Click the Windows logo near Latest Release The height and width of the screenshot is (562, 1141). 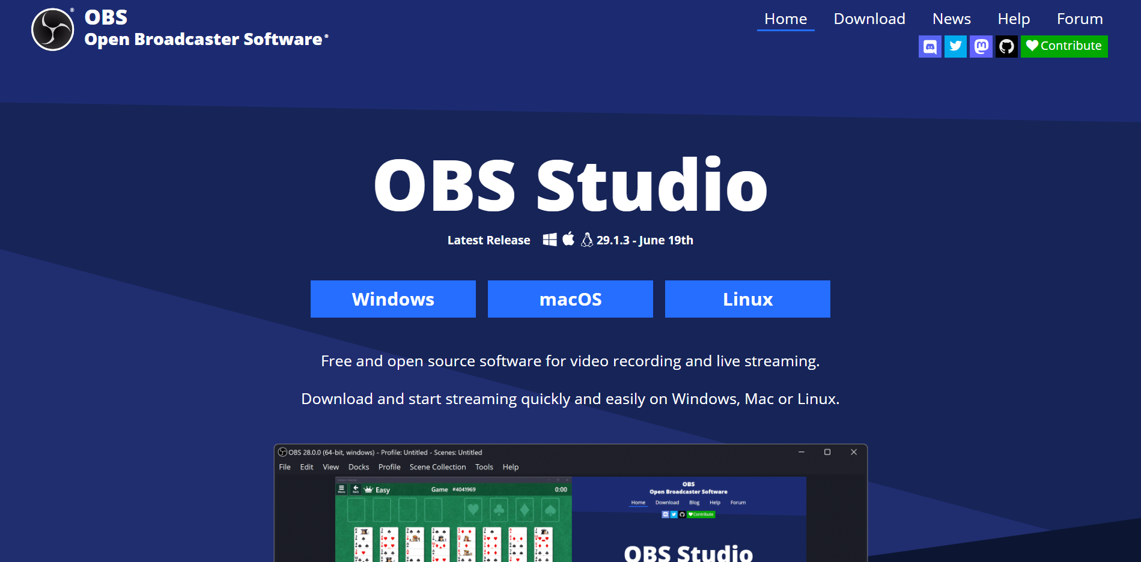[550, 240]
